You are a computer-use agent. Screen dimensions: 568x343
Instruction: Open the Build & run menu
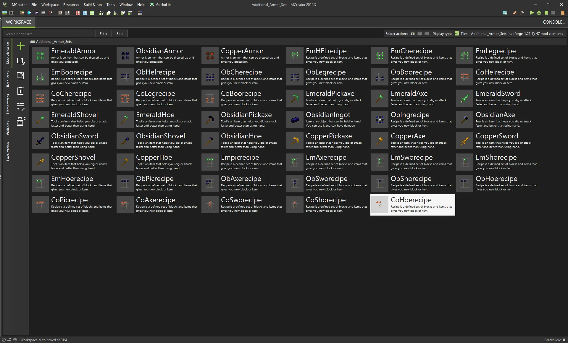click(x=93, y=4)
